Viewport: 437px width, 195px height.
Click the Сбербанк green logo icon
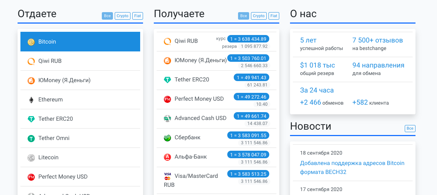(167, 137)
